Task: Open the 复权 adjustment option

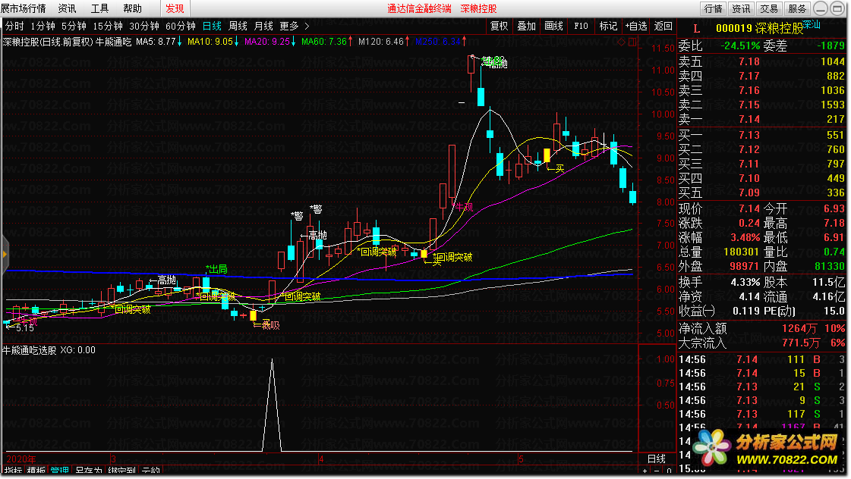Action: click(x=499, y=26)
